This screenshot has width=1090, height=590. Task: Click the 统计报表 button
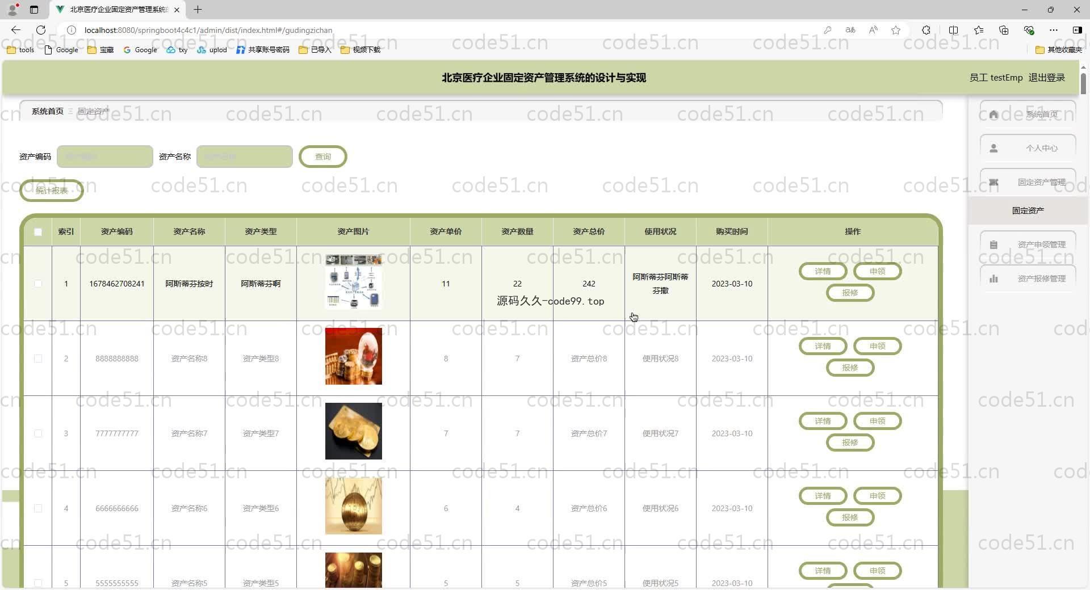tap(52, 191)
